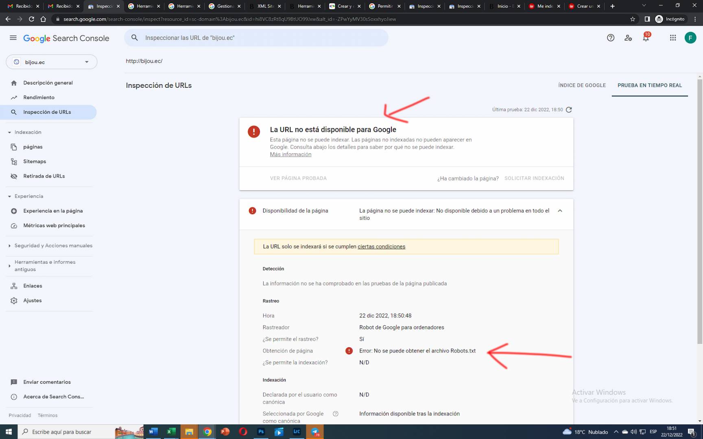Open Chrome's three-dot menu
Viewport: 703px width, 439px height.
[x=695, y=19]
